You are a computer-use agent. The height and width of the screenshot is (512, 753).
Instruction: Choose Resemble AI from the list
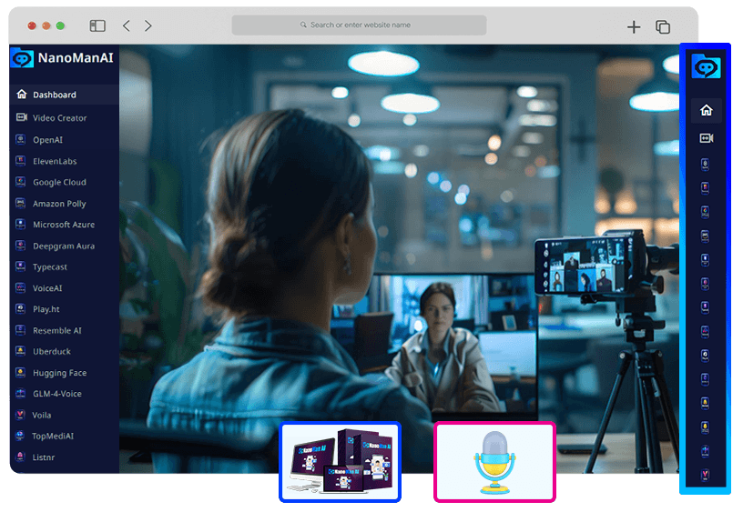pyautogui.click(x=56, y=331)
